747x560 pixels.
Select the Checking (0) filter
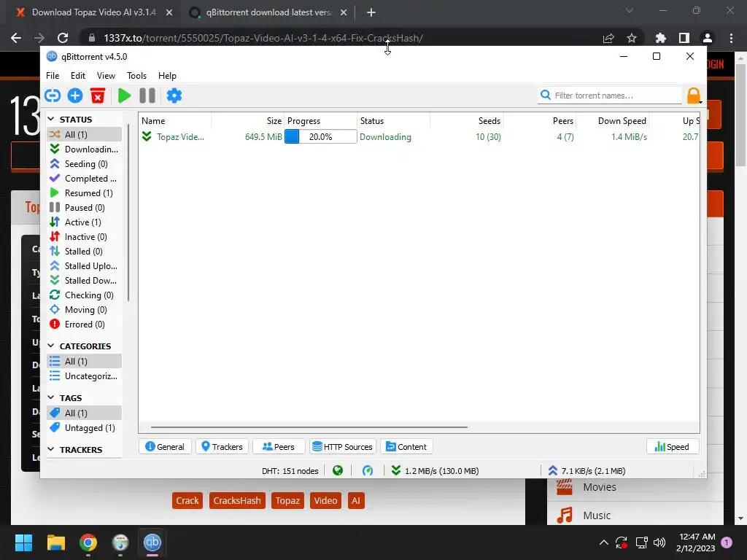click(85, 295)
